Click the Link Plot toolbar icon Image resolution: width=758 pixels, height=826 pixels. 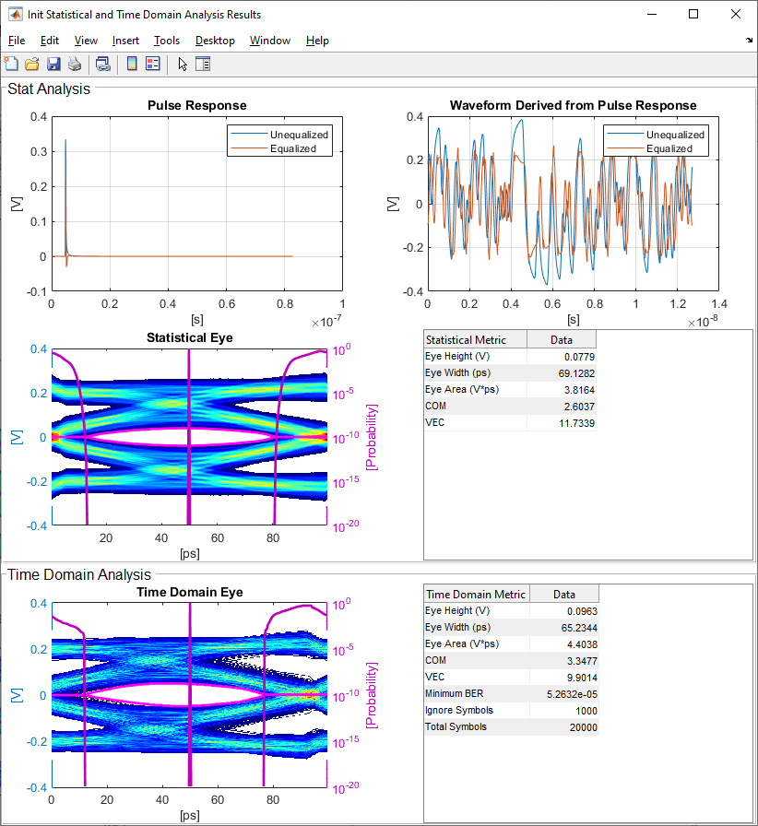click(103, 64)
